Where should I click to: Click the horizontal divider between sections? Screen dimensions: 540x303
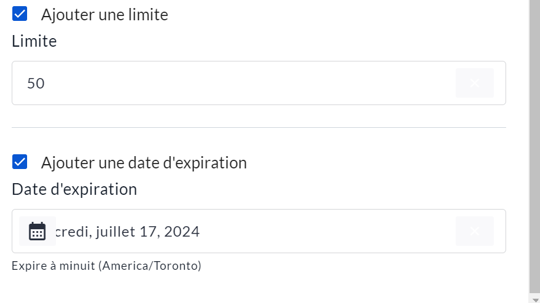(259, 128)
